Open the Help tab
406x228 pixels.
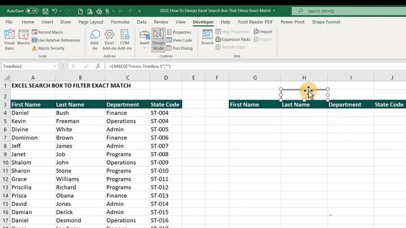click(225, 22)
